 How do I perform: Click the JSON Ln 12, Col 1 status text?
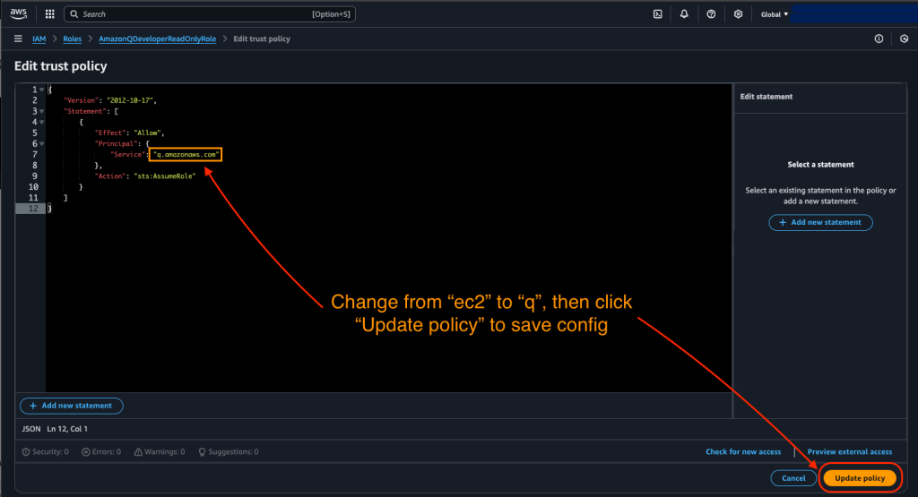click(x=55, y=429)
